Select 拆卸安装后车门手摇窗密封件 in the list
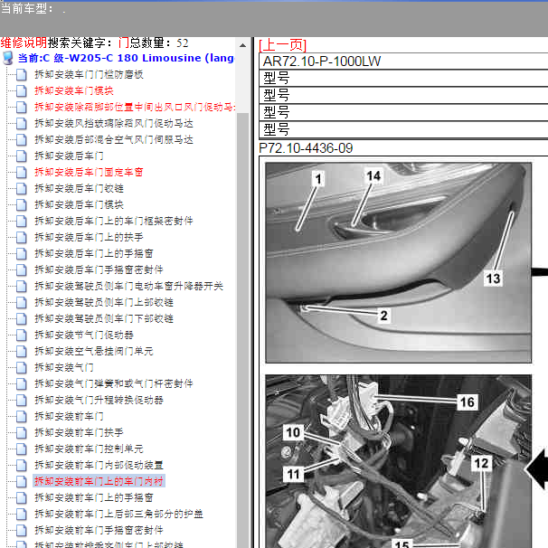 [99, 269]
